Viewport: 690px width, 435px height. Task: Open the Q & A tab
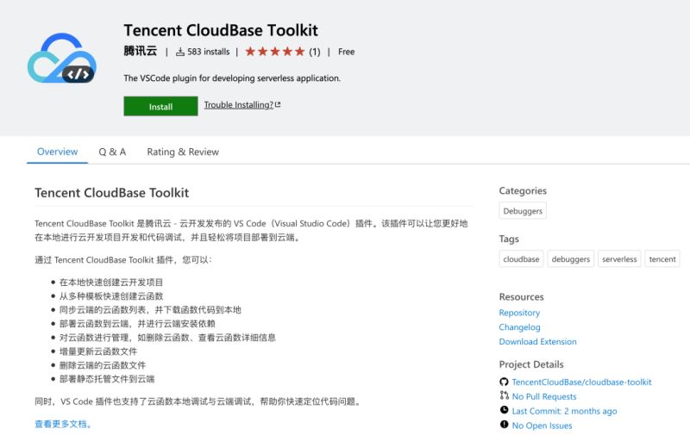(112, 152)
